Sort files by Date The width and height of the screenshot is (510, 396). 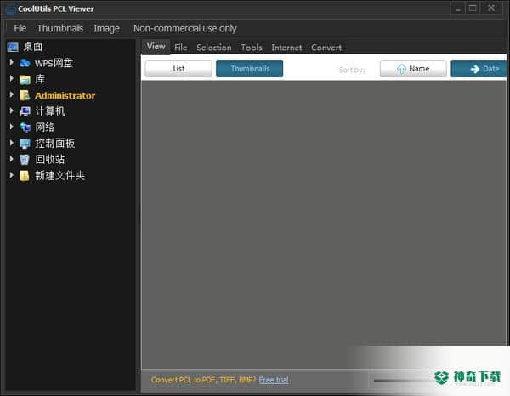pos(479,69)
